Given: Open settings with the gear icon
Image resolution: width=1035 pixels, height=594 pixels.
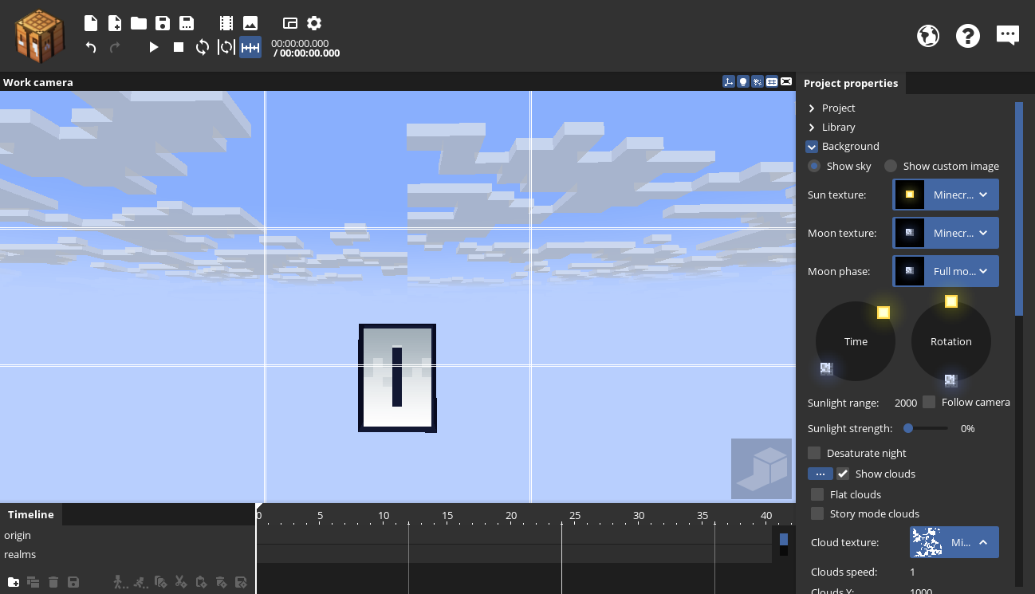Looking at the screenshot, I should 314,23.
